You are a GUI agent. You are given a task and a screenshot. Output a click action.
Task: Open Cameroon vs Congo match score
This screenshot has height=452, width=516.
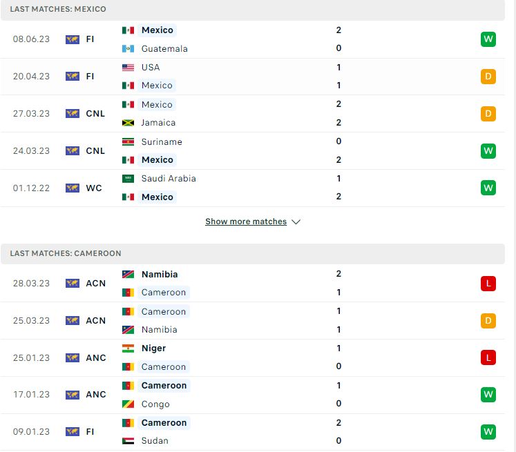pos(338,395)
